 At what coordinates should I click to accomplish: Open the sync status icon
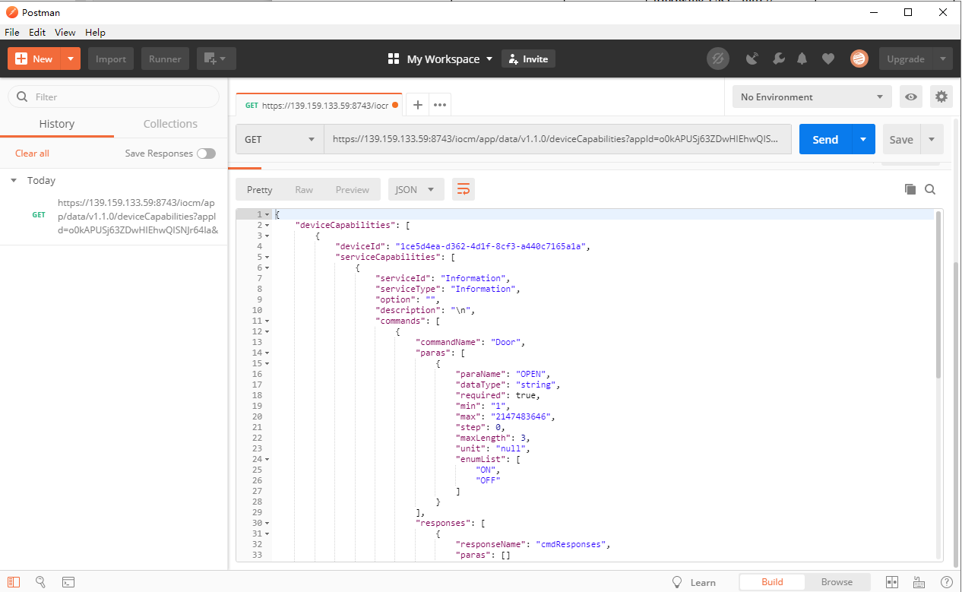717,59
